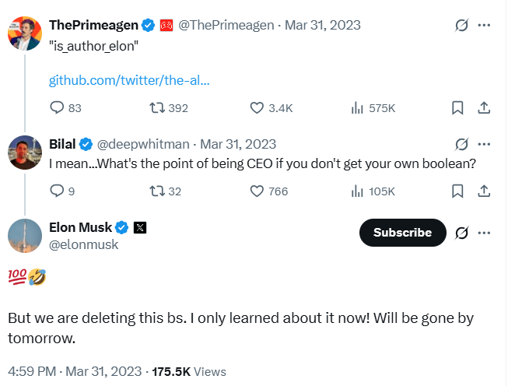Viewport: 508px width, 386px height.
Task: Click Grok icon on ThePrimeagen's tweet
Action: [461, 25]
